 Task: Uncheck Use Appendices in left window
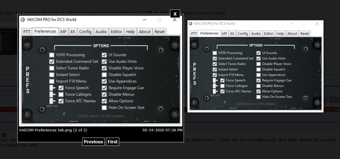click(x=104, y=81)
